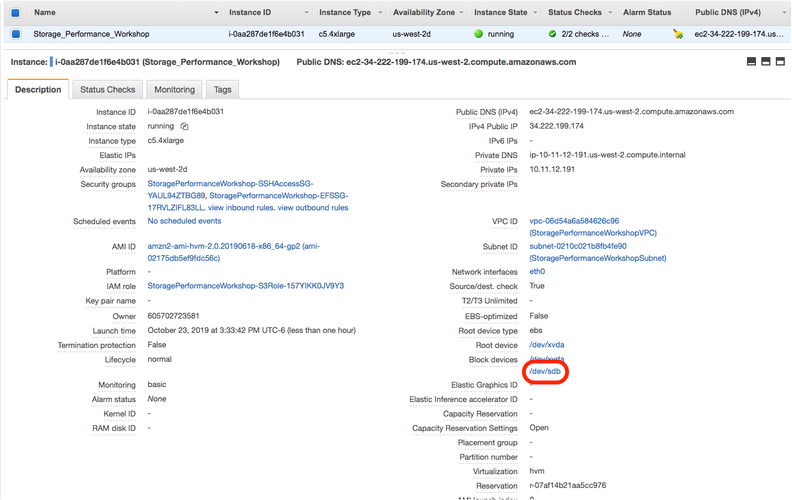Open the Instance State column dropdown arrow

pyautogui.click(x=536, y=13)
